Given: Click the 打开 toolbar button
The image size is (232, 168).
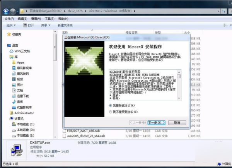Looking at the screenshot, I should pyautogui.click(x=29, y=25).
